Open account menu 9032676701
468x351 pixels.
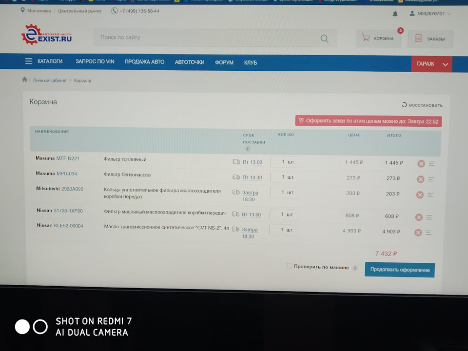point(434,14)
